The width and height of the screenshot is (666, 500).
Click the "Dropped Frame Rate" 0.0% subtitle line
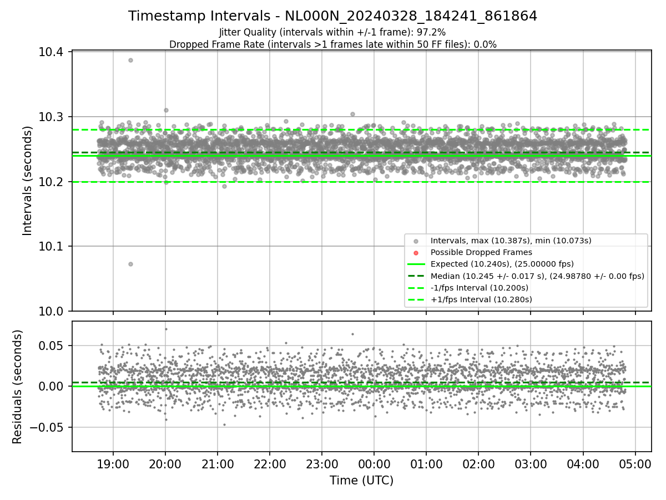332,44
